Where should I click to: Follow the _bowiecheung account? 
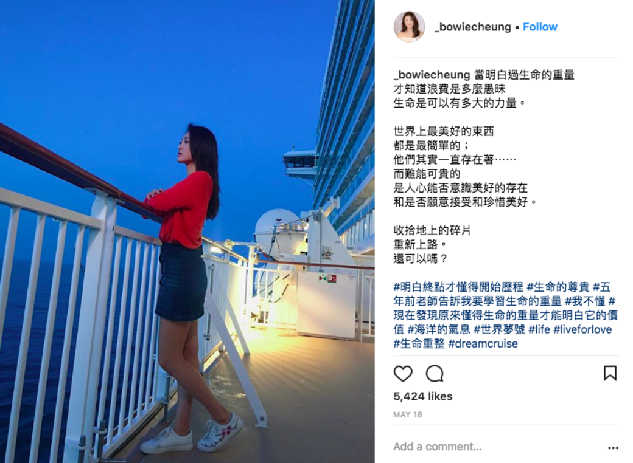pos(540,27)
